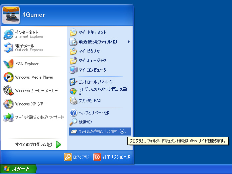The height and width of the screenshot is (174, 232).
Task: Click the プログラムのアクセスと既定の設定 icon
Action: click(74, 91)
